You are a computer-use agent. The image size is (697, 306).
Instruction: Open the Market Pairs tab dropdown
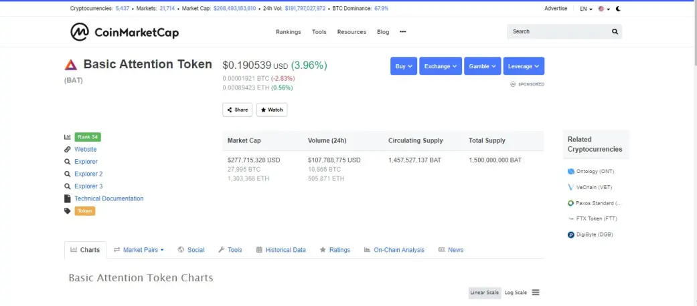[139, 250]
